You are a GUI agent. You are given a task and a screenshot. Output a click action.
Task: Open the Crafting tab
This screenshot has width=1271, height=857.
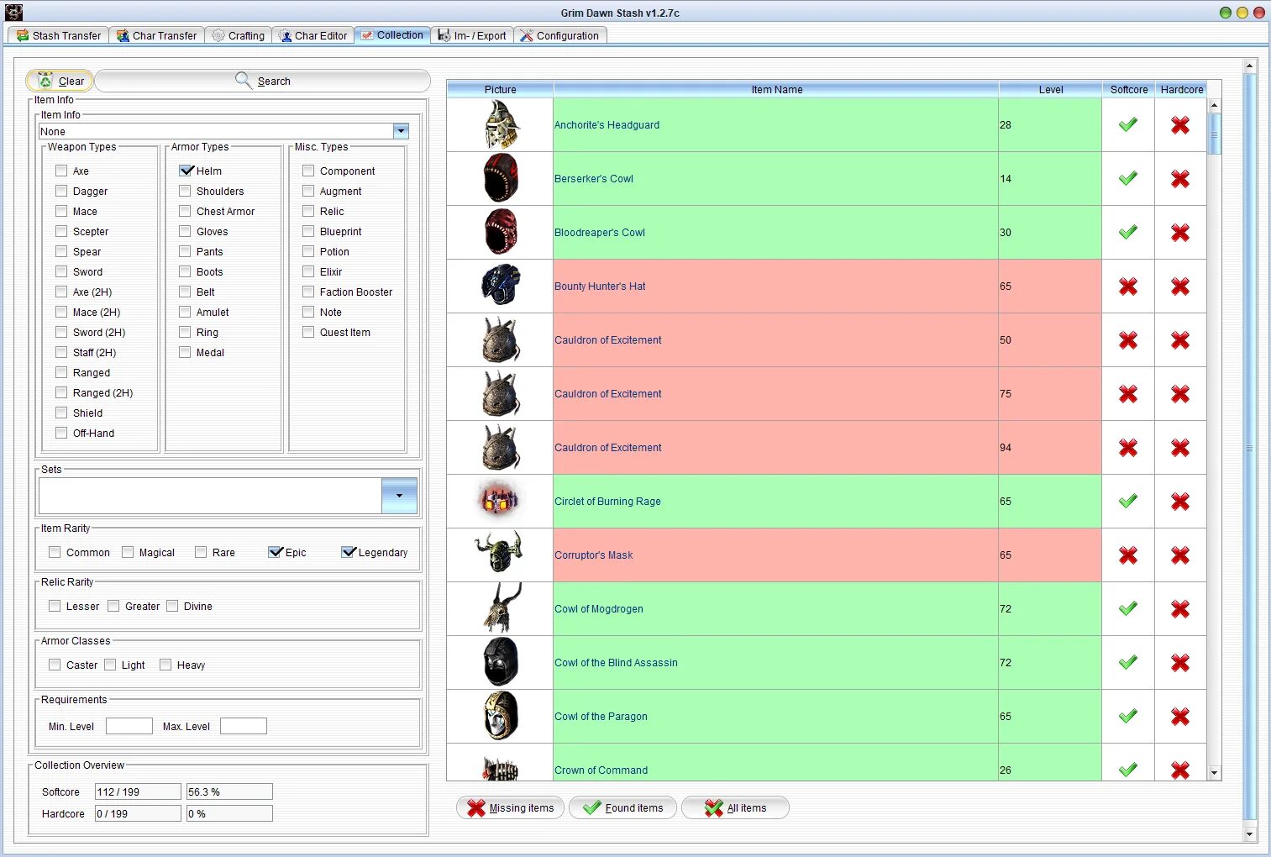pyautogui.click(x=238, y=35)
